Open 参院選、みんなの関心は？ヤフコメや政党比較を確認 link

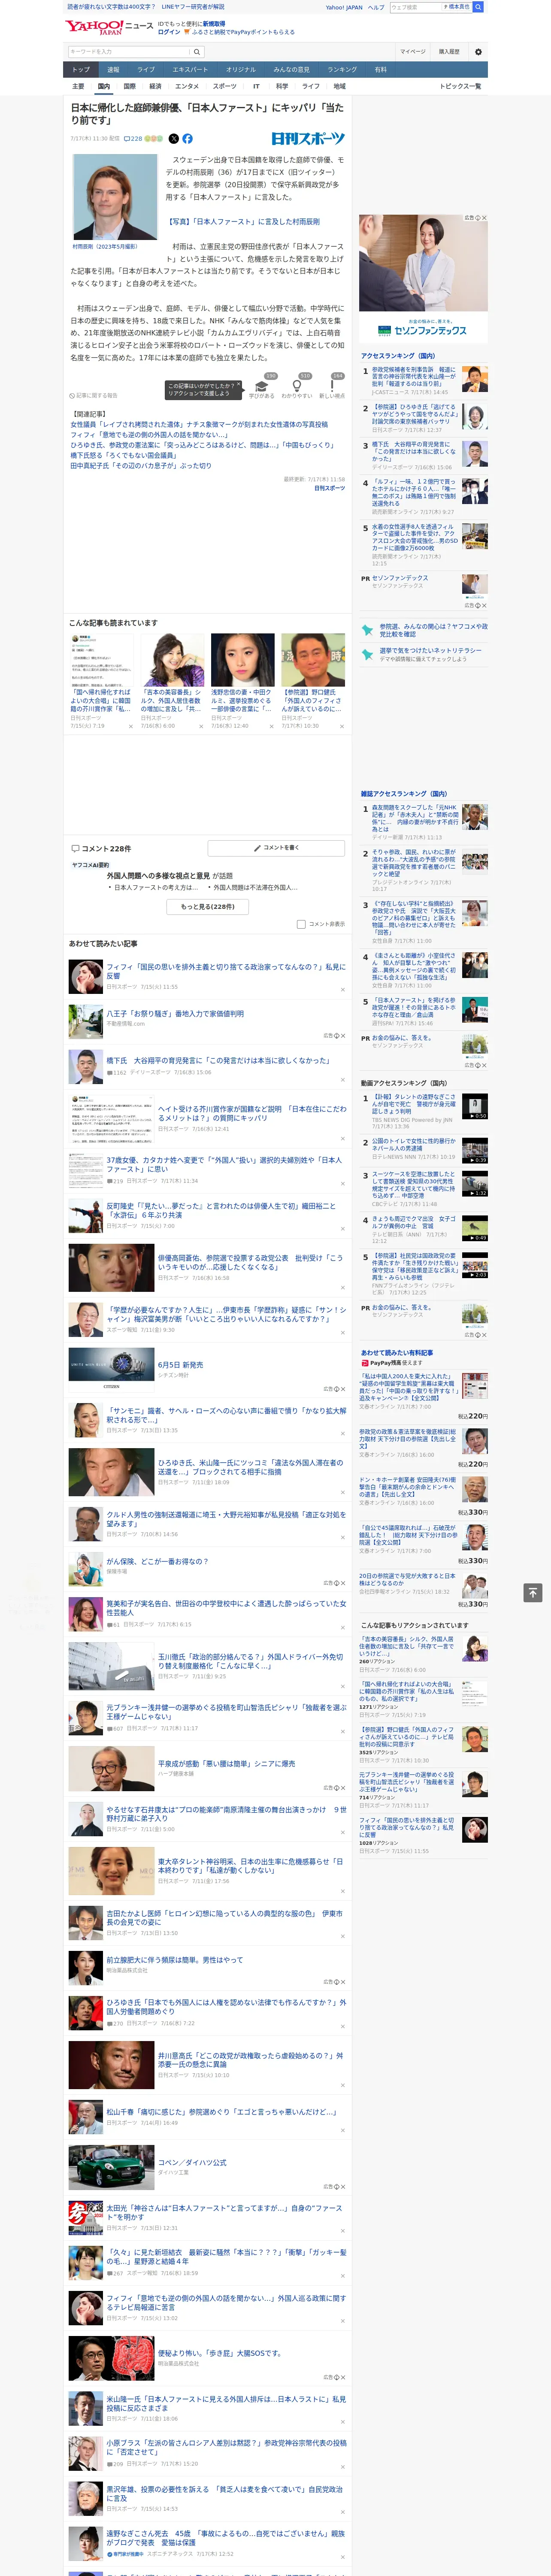pyautogui.click(x=433, y=630)
